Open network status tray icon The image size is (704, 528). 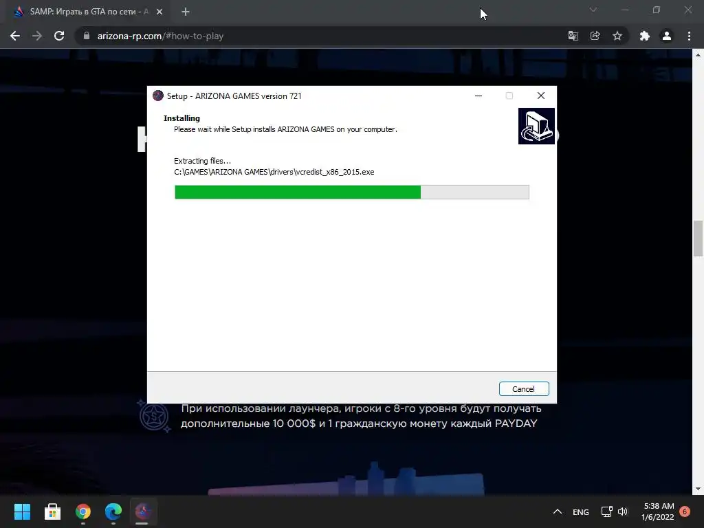pyautogui.click(x=606, y=511)
